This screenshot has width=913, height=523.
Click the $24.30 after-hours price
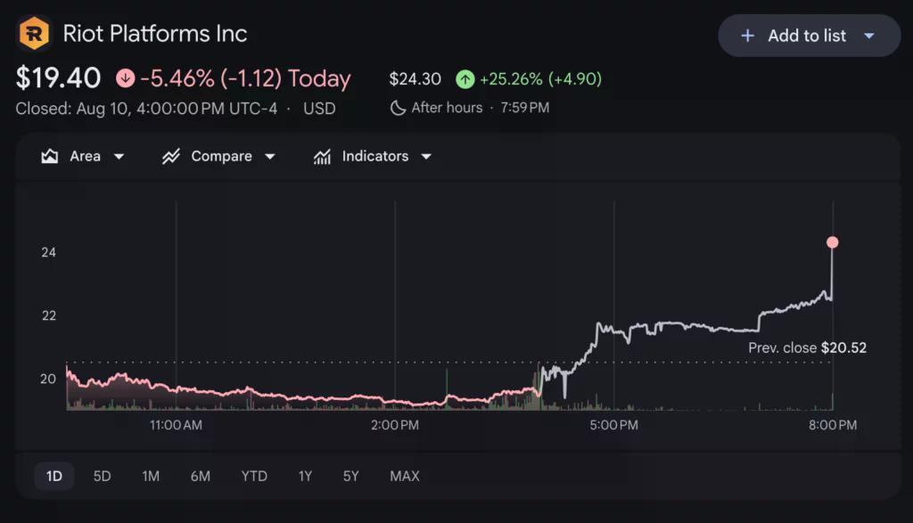pyautogui.click(x=415, y=78)
